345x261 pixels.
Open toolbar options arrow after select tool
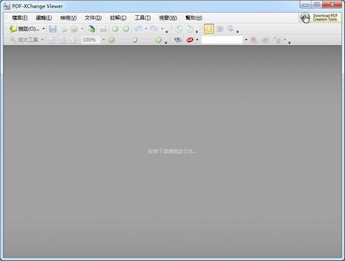coord(237,32)
